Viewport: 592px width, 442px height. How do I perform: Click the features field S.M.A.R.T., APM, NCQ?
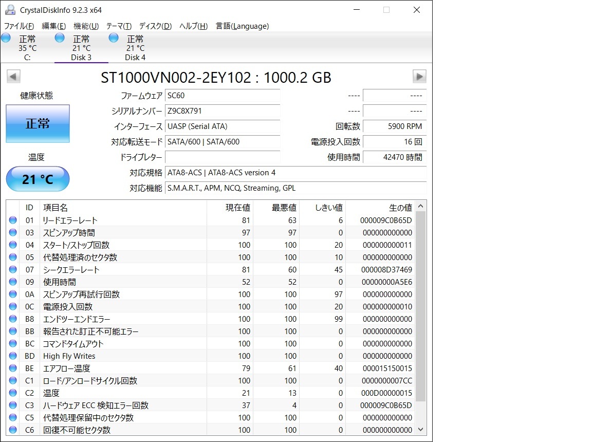[x=295, y=188]
